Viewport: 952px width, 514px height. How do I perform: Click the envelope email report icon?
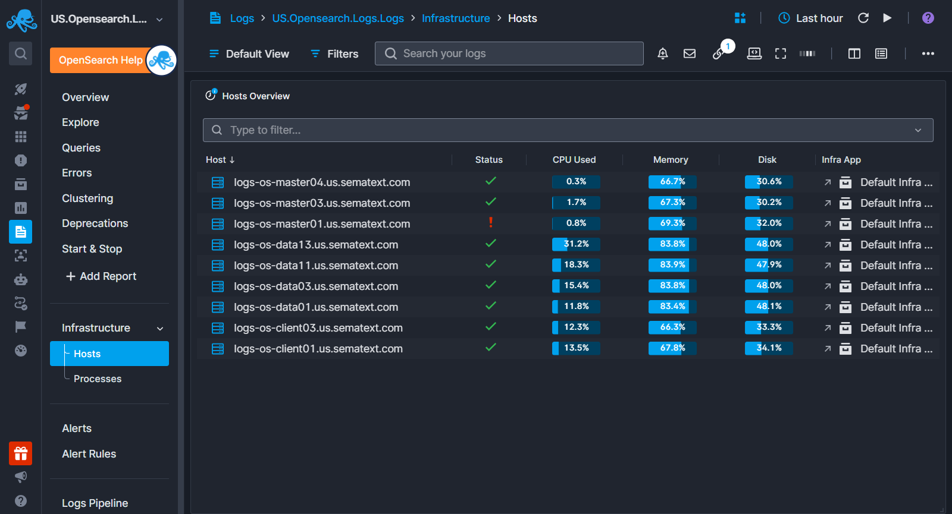click(690, 53)
